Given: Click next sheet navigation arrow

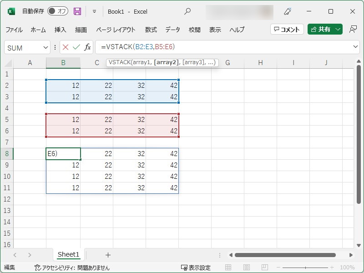Looking at the screenshot, I should click(30, 255).
